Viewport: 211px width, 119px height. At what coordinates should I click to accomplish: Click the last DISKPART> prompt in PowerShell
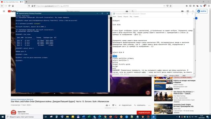(x=19, y=60)
